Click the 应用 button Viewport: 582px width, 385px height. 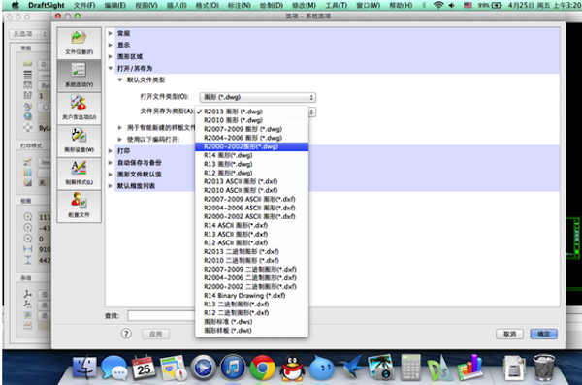pos(155,334)
